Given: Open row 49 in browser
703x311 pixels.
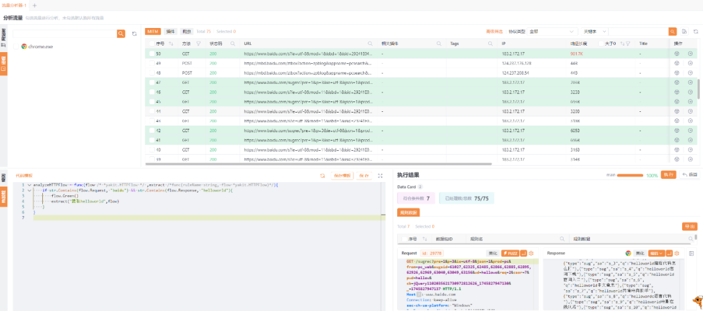Looking at the screenshot, I should click(x=677, y=63).
